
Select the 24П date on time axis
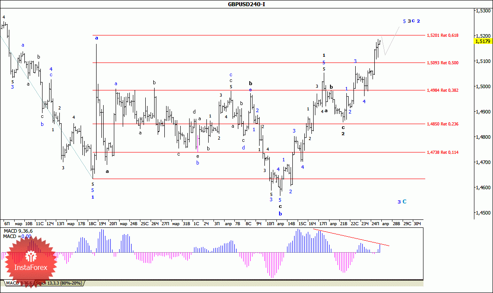(x=375, y=224)
